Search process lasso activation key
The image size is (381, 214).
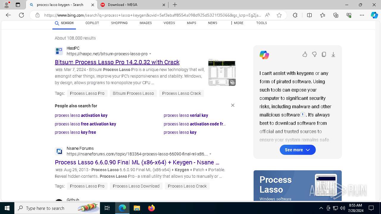tap(81, 115)
